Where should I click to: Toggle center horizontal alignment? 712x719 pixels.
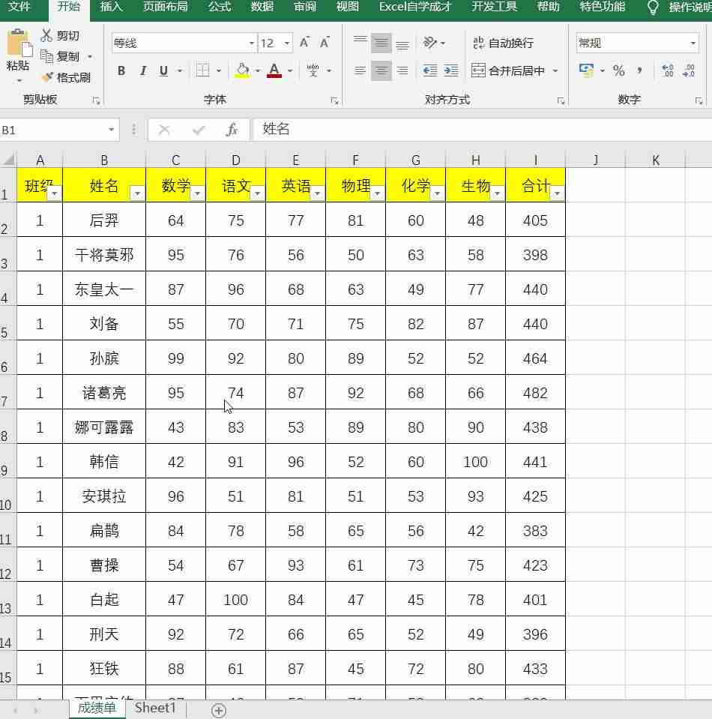tap(381, 70)
